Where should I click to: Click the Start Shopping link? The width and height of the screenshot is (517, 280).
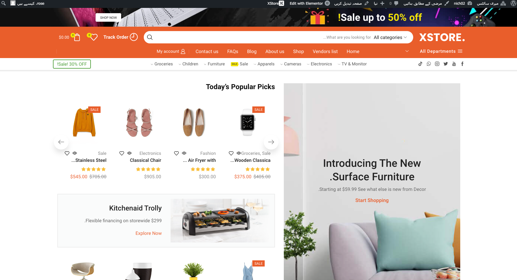(372, 200)
